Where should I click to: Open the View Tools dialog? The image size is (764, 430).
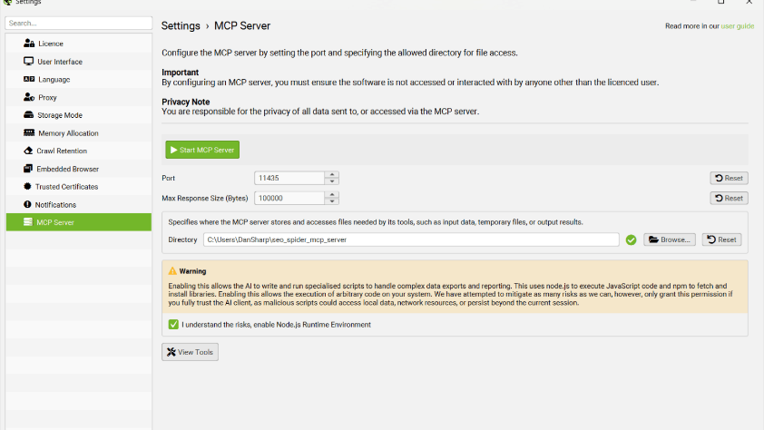[x=190, y=352]
